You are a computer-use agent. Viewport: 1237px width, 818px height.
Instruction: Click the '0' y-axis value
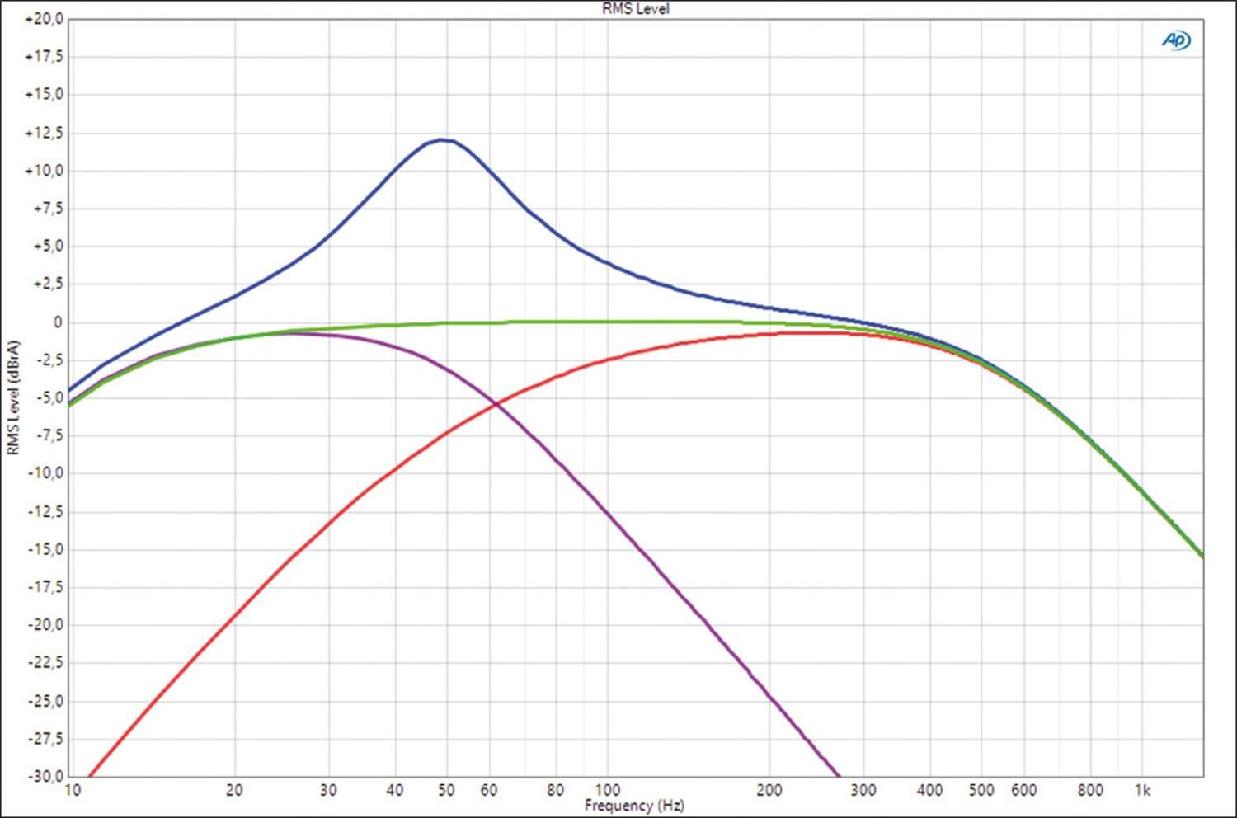point(58,322)
